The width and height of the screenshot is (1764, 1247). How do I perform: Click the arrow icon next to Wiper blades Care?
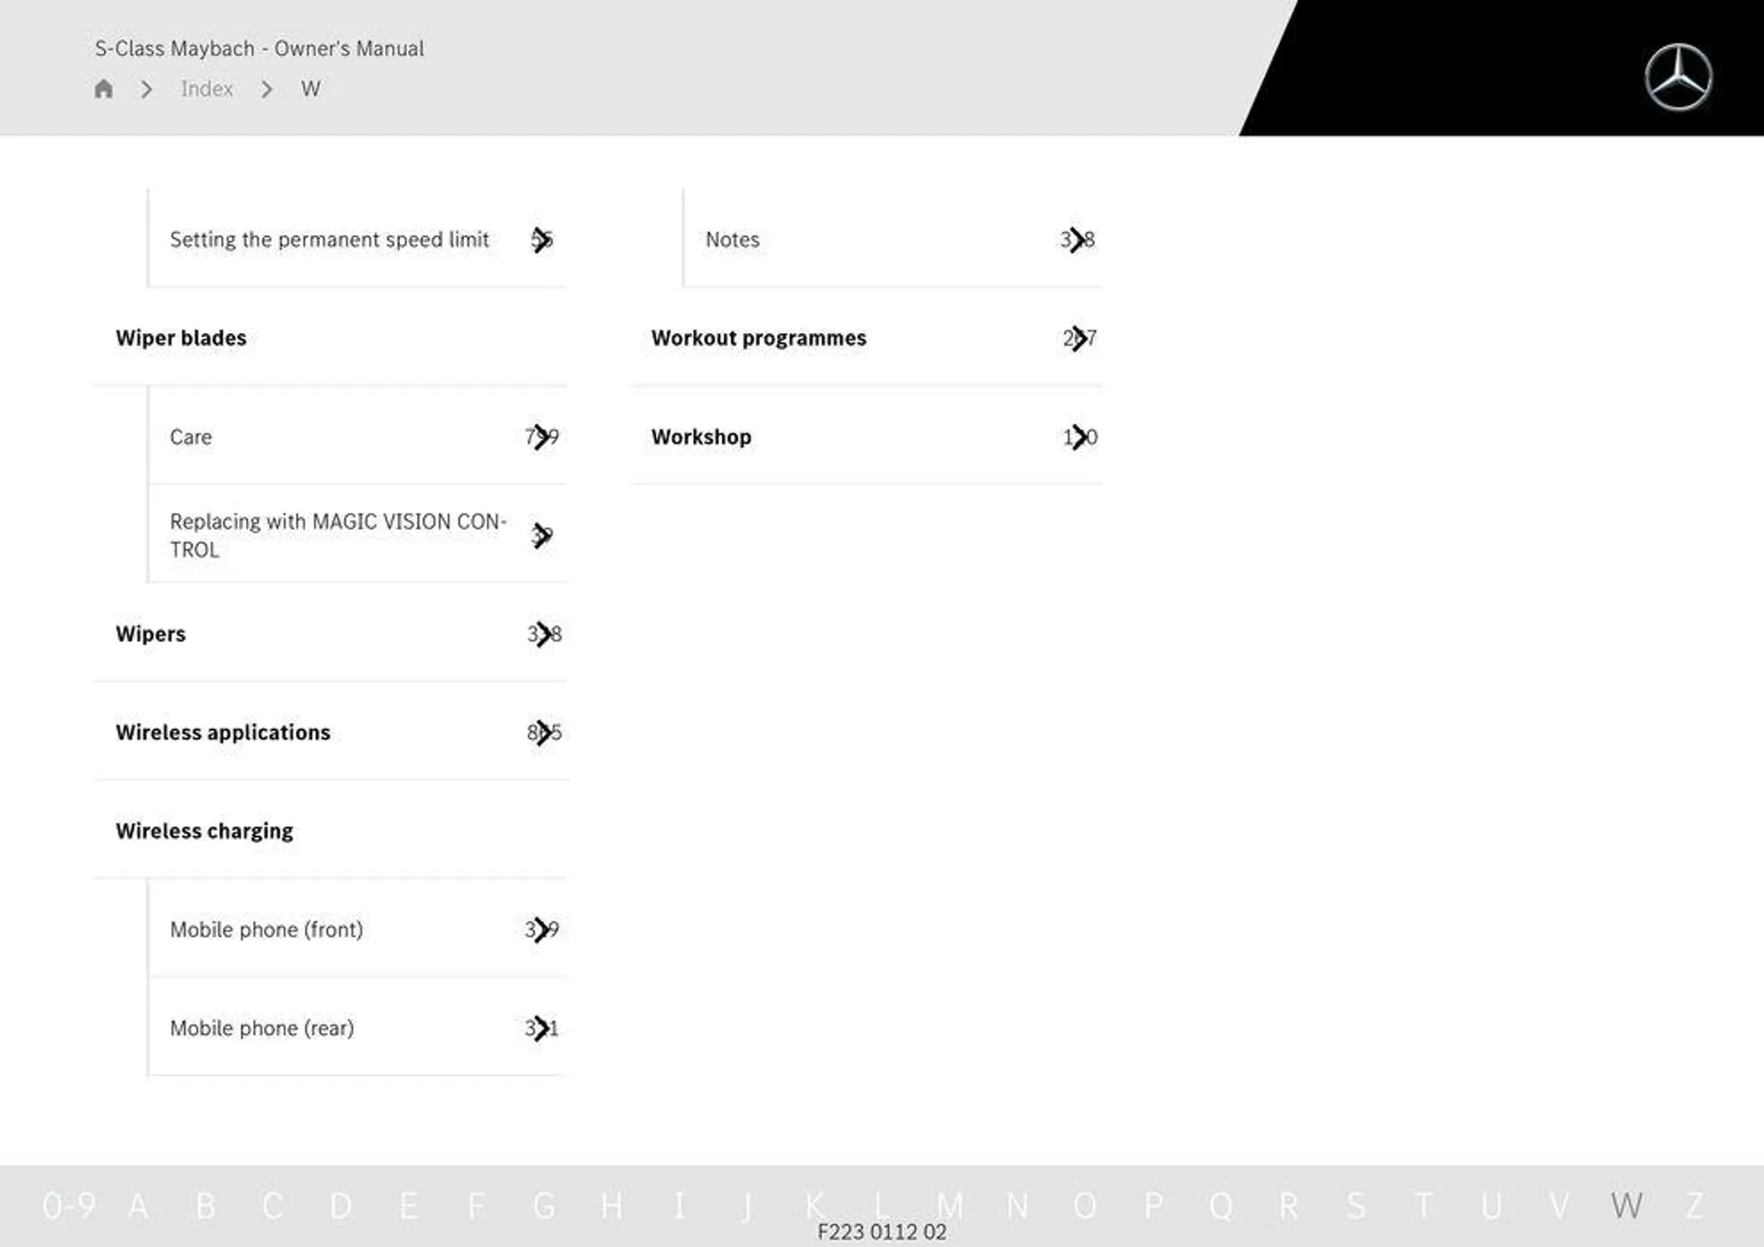pos(540,434)
